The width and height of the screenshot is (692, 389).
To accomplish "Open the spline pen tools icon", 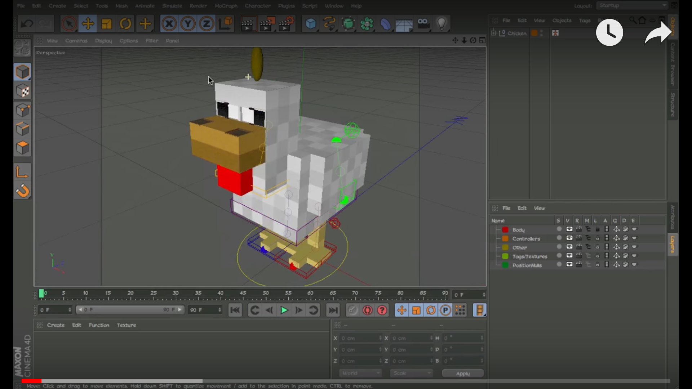I will (x=329, y=24).
